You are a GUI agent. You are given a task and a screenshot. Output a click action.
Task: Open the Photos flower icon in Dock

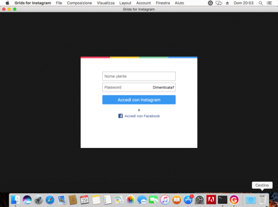coord(130,200)
